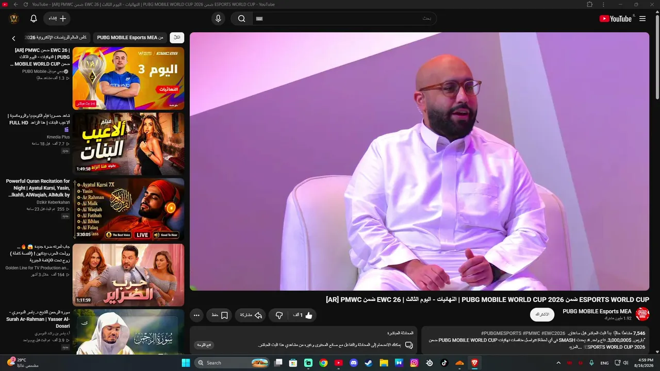The image size is (660, 371).
Task: Open the Create button in the header
Action: coord(57,19)
